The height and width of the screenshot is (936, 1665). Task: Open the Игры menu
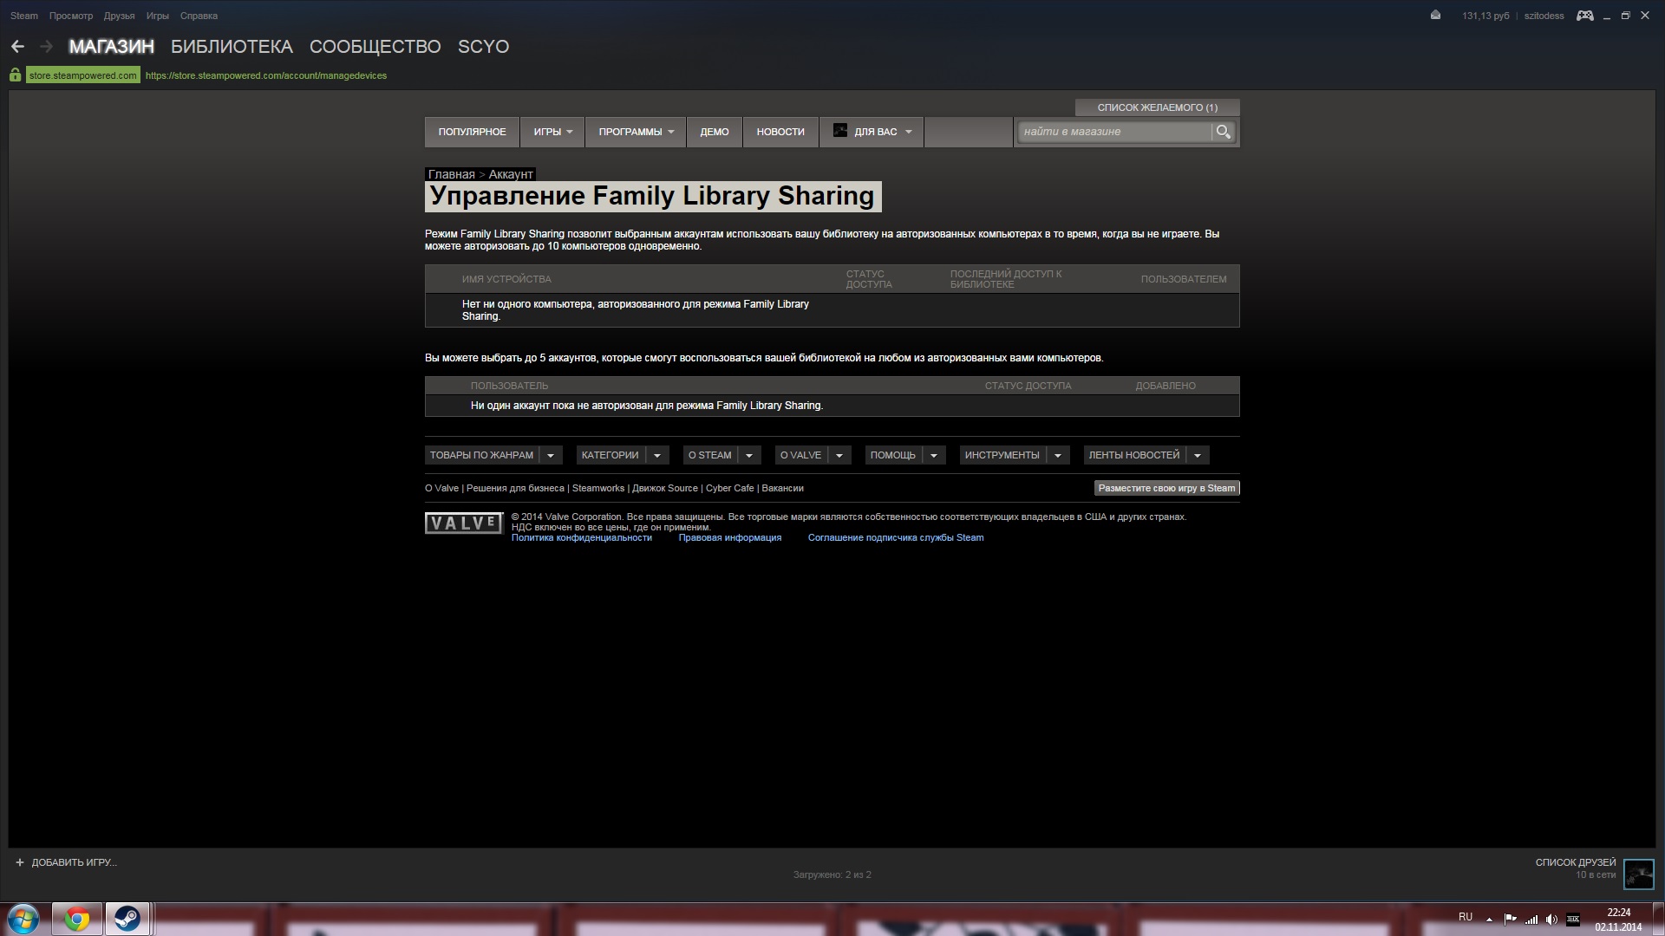pyautogui.click(x=158, y=16)
